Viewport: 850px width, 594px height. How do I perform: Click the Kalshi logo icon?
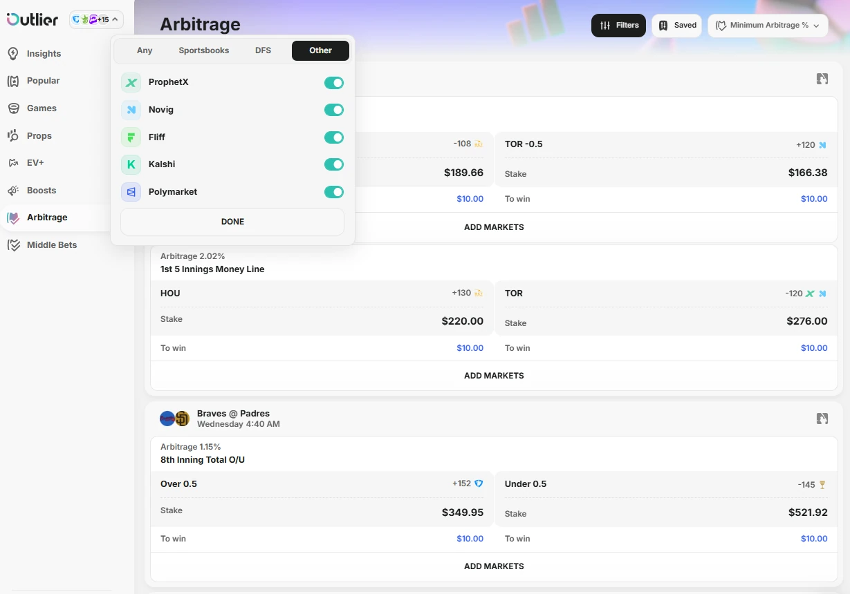[131, 164]
